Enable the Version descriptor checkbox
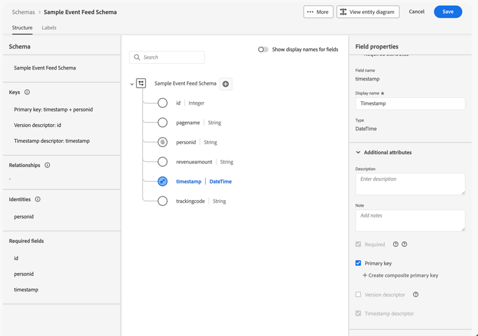Screen dimensions: 478x336 (358, 295)
